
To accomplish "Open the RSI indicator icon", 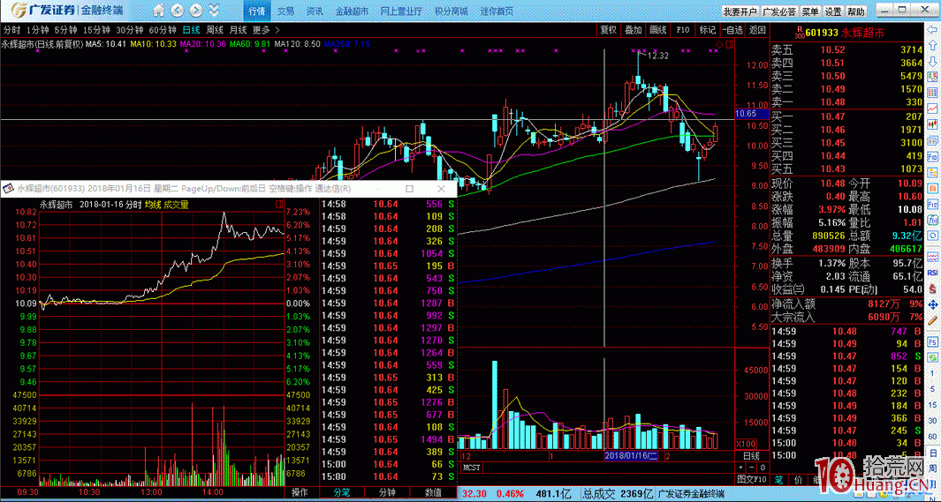I will pos(932,273).
